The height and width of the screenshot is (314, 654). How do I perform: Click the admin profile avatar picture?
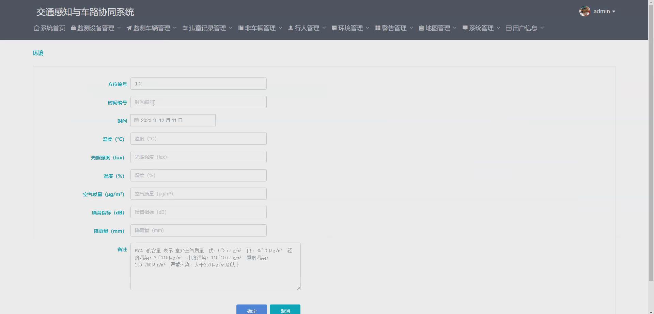(585, 11)
